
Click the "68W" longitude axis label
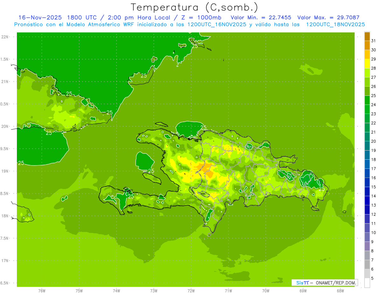tap(340, 291)
